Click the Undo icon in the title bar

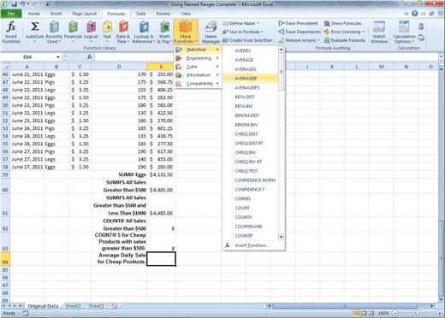tap(22, 4)
